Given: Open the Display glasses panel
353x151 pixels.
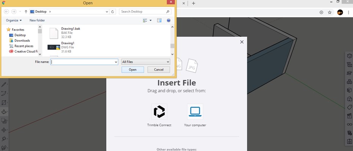Looking at the screenshot, I should [x=350, y=125].
